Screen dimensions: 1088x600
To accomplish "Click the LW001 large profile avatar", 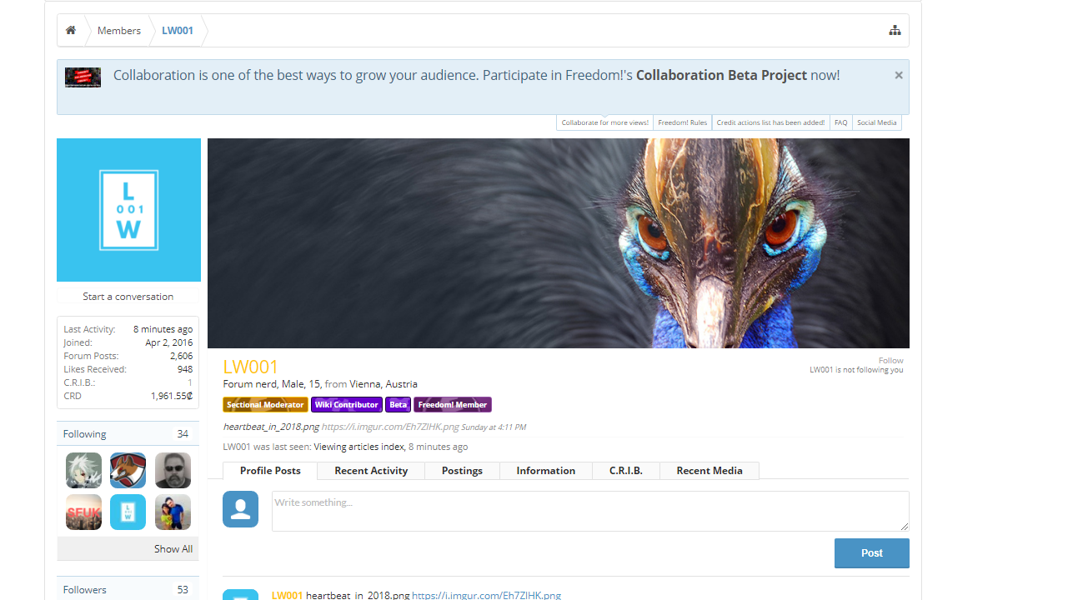I will [x=128, y=210].
